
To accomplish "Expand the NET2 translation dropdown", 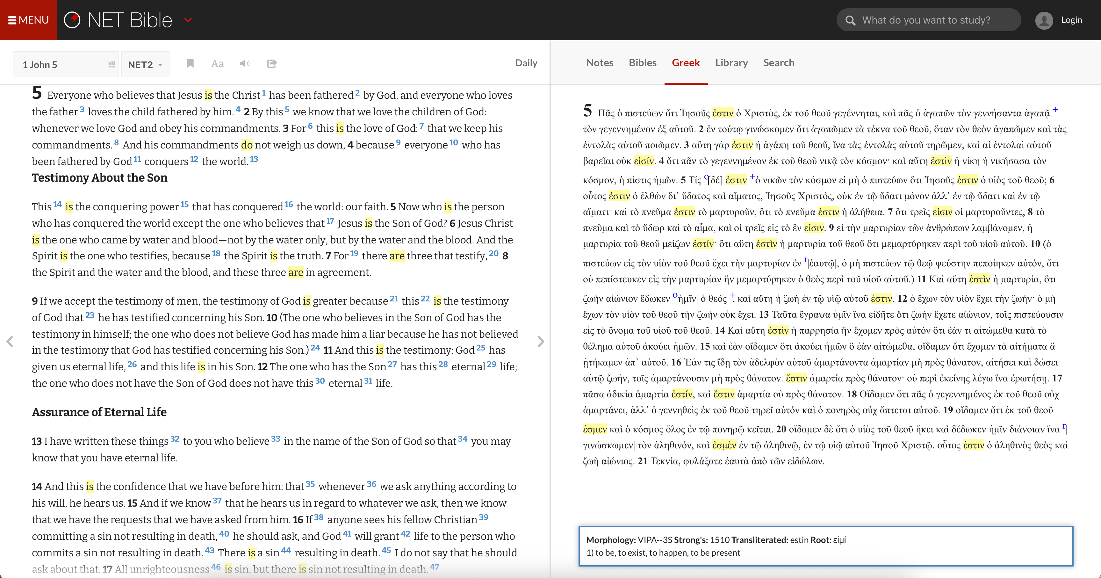I will click(145, 65).
